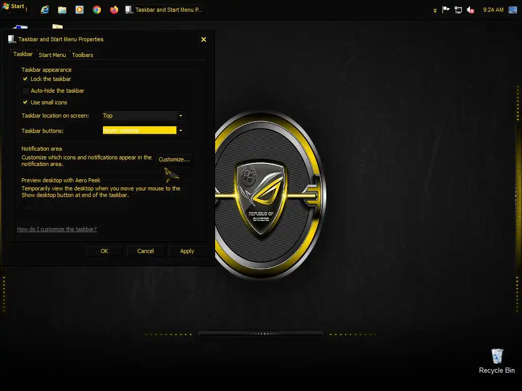
Task: Click the Apply button
Action: point(187,251)
